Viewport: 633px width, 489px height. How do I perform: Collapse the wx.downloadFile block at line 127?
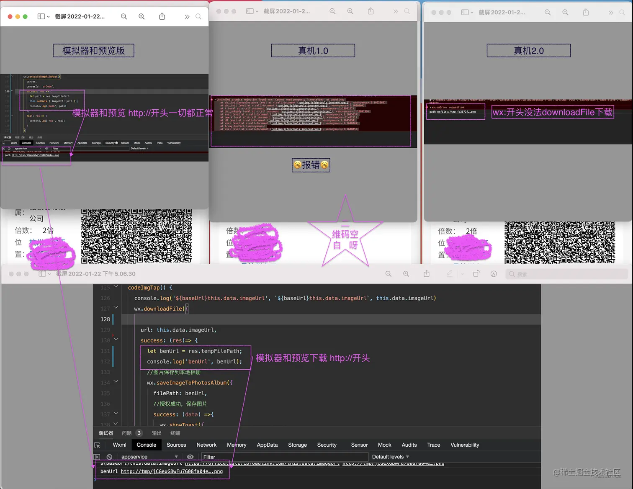coord(116,308)
